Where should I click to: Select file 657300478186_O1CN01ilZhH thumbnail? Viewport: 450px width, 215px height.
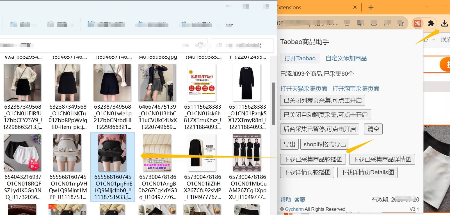click(x=202, y=153)
